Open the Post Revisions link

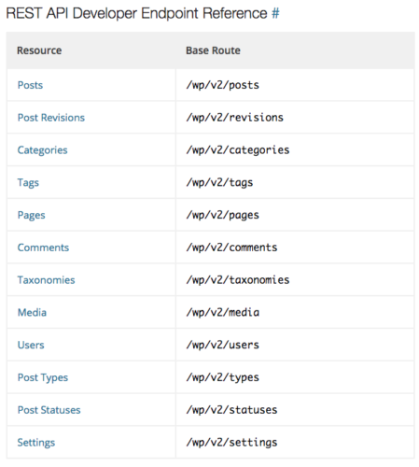51,118
